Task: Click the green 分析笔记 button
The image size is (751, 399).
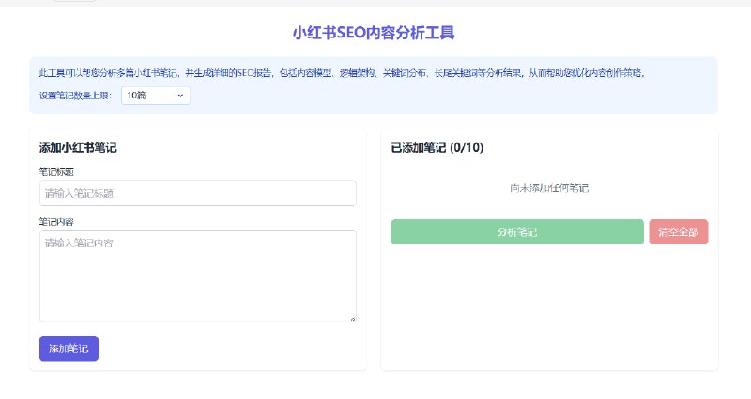Action: [517, 231]
